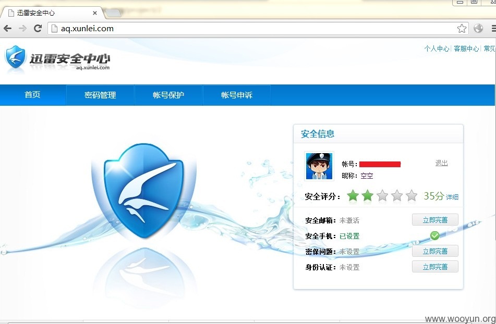Image resolution: width=496 pixels, height=324 pixels.
Task: Click the 35分 score text
Action: (x=434, y=196)
